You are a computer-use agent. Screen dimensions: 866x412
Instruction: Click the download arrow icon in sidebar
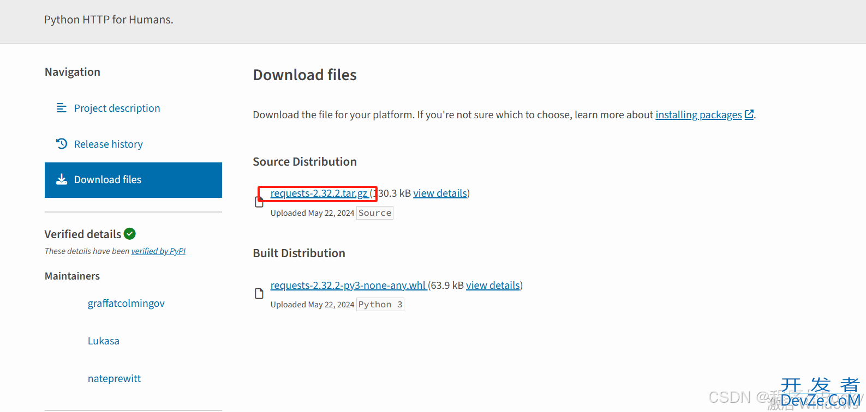click(62, 179)
